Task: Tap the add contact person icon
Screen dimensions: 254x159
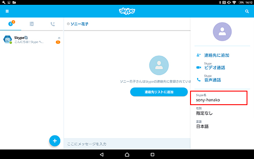Action: click(198, 55)
